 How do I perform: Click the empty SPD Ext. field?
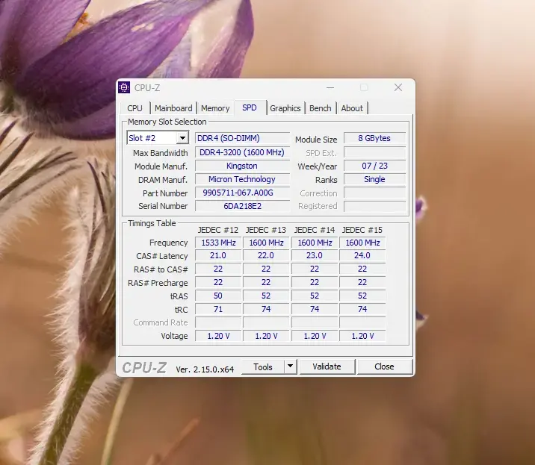pos(374,152)
